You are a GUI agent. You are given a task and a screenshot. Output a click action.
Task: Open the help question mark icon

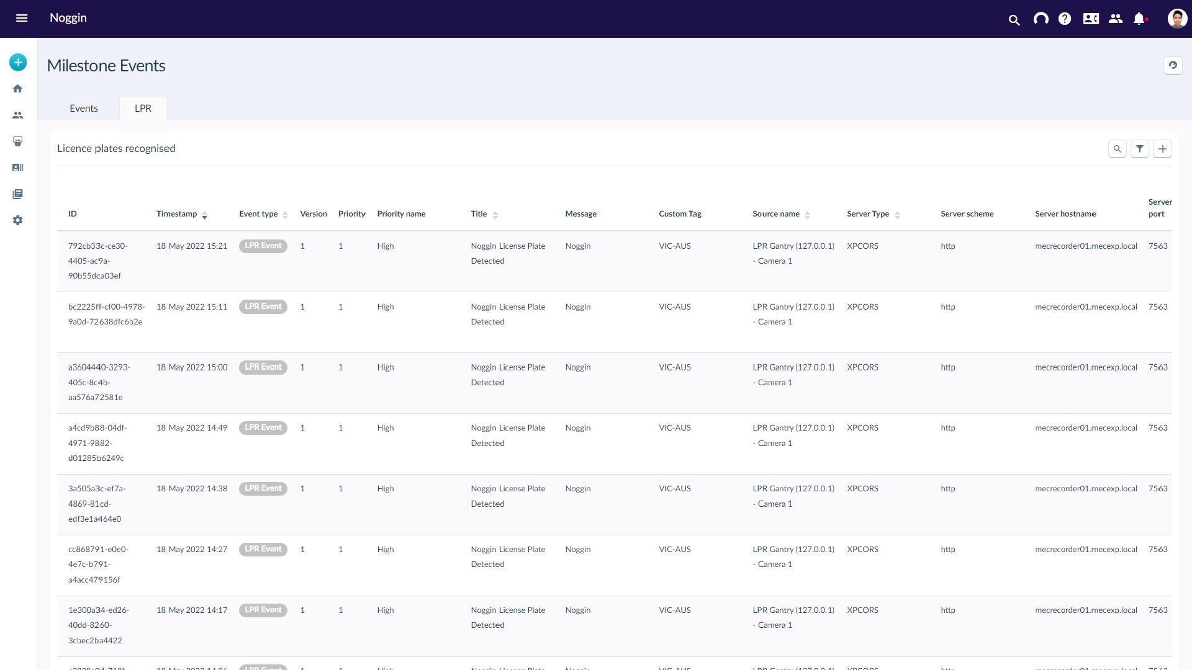(x=1065, y=19)
